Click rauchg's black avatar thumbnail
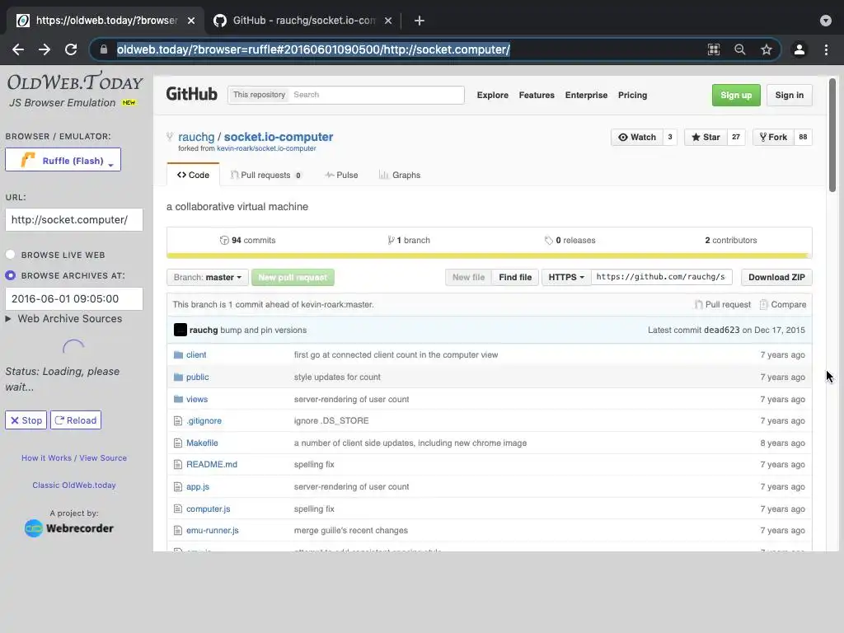844x633 pixels. pyautogui.click(x=181, y=330)
